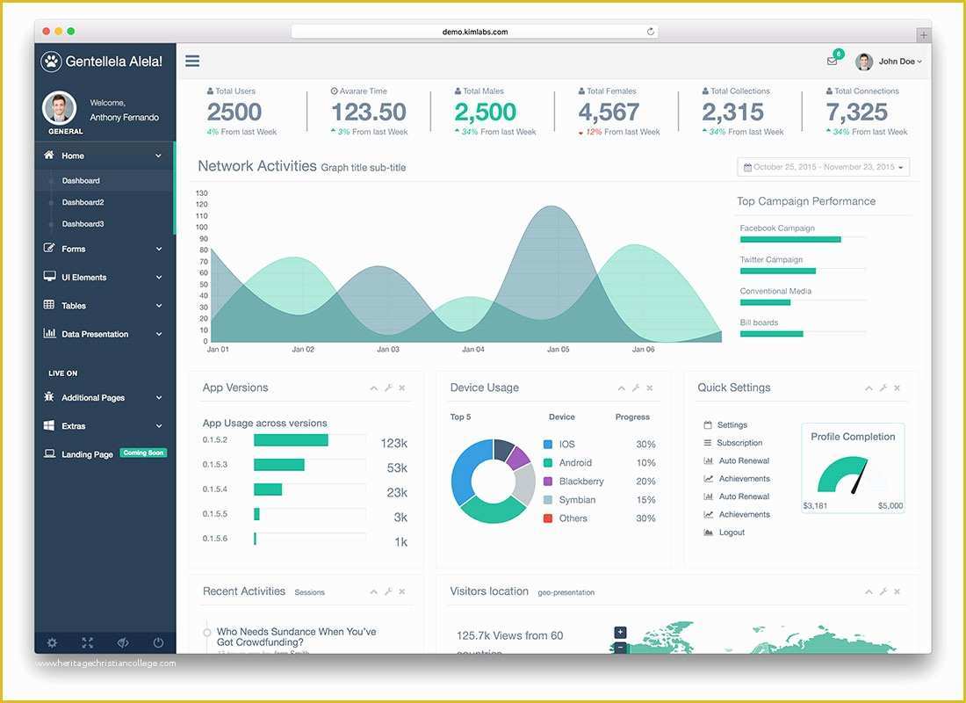Click the lock icon in the sidebar footer
Image resolution: width=966 pixels, height=703 pixels.
point(123,642)
